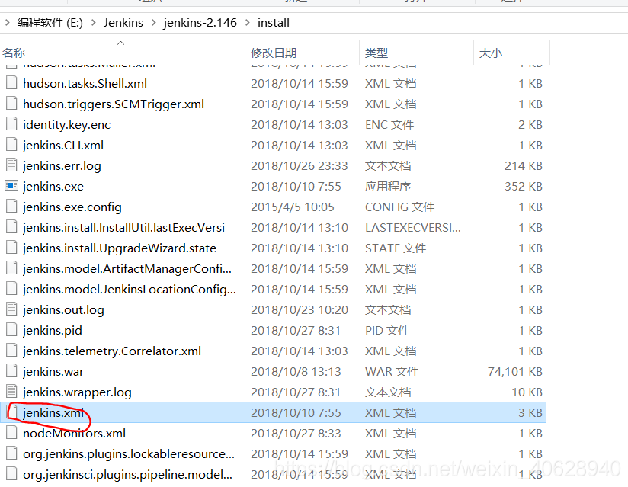The width and height of the screenshot is (628, 487).
Task: Select the file named identity.key.enc
Action: pyautogui.click(x=67, y=124)
